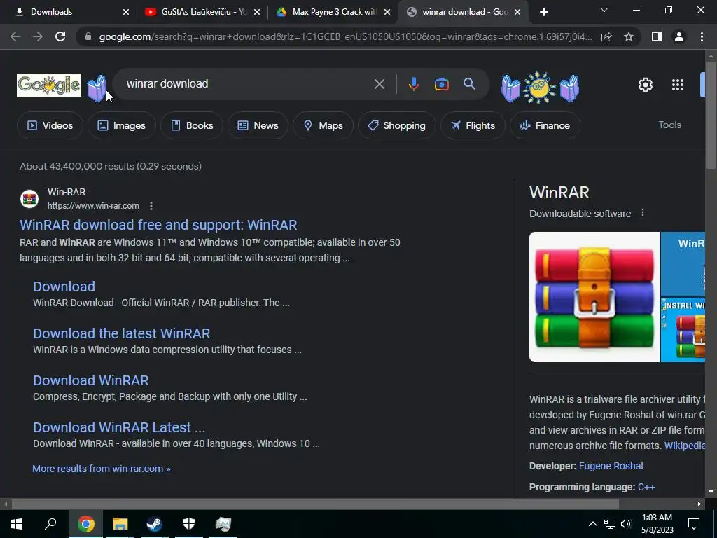This screenshot has width=717, height=538.
Task: Submit search with the magnifier icon
Action: tap(469, 84)
